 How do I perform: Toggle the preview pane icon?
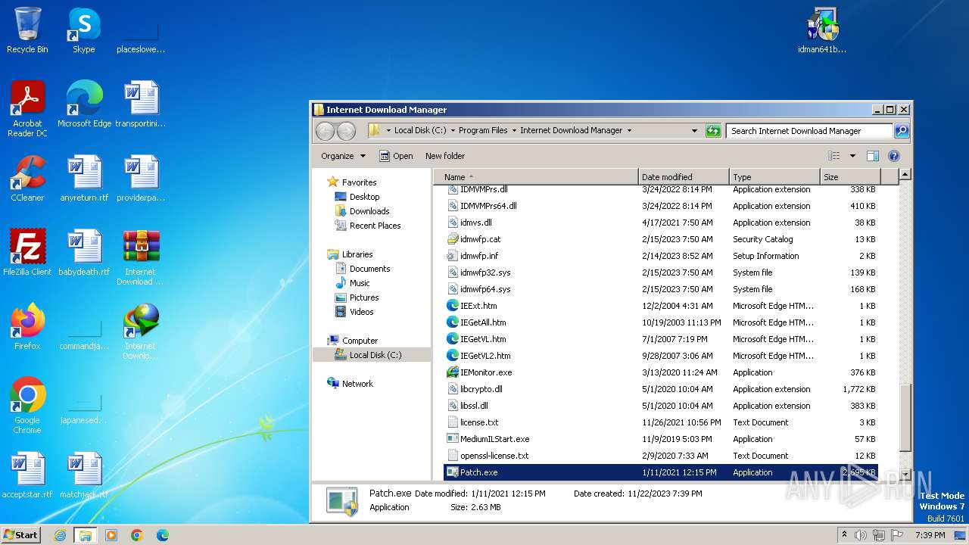(x=872, y=156)
